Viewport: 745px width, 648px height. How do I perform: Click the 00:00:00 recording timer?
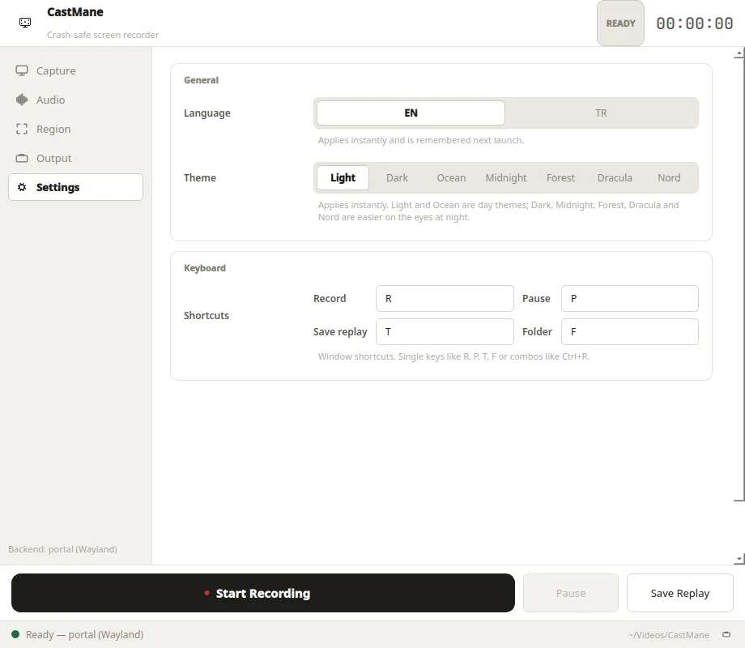[x=695, y=23]
